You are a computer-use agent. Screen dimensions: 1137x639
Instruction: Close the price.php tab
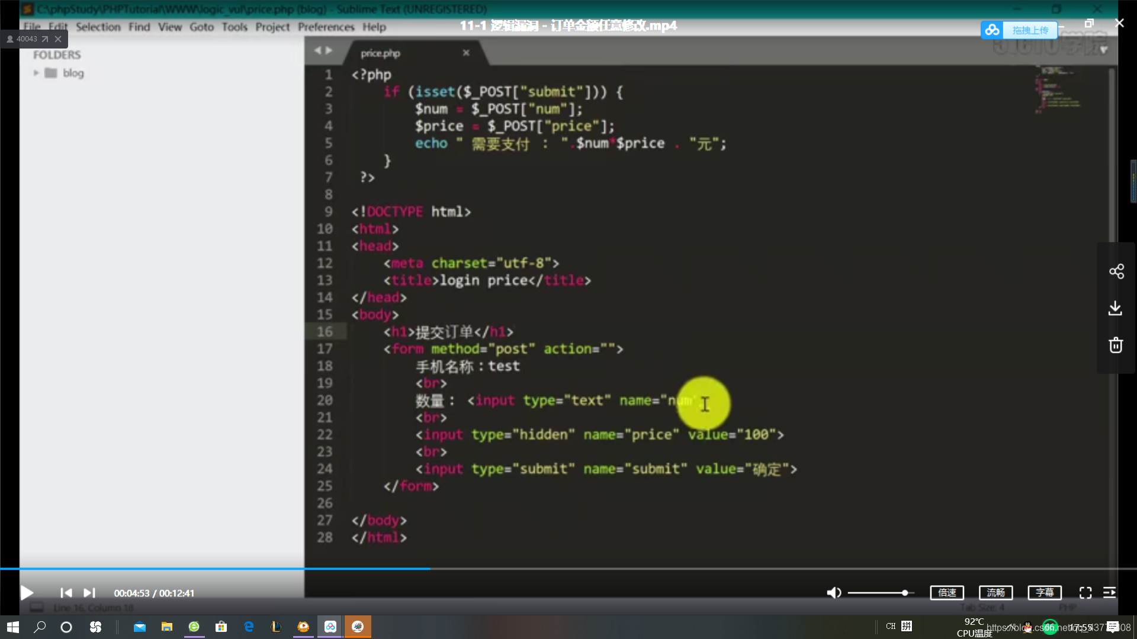point(466,53)
